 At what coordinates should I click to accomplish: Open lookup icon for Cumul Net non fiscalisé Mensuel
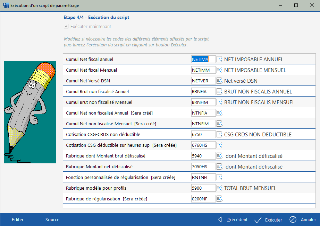[219, 124]
